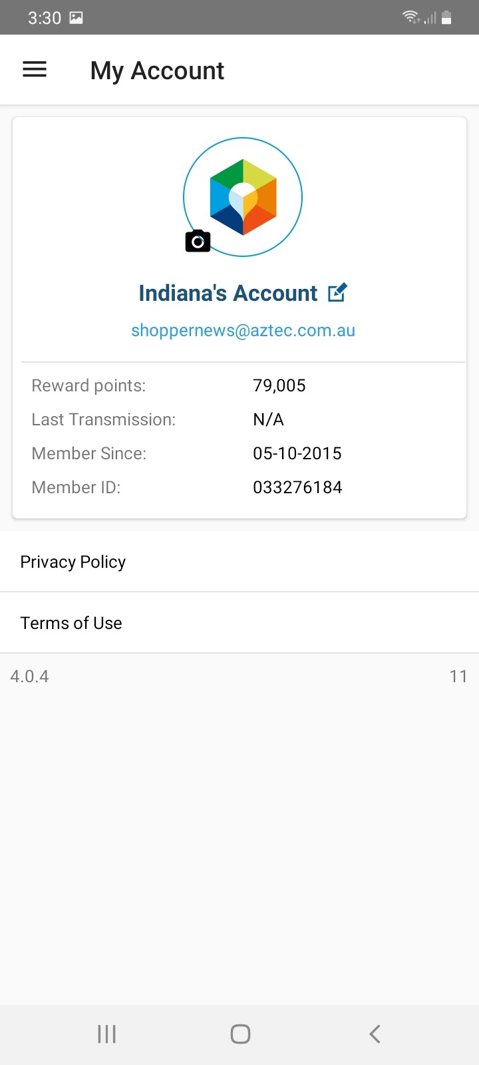Tap the Indiana's Account name
This screenshot has height=1065, width=479.
tap(228, 293)
